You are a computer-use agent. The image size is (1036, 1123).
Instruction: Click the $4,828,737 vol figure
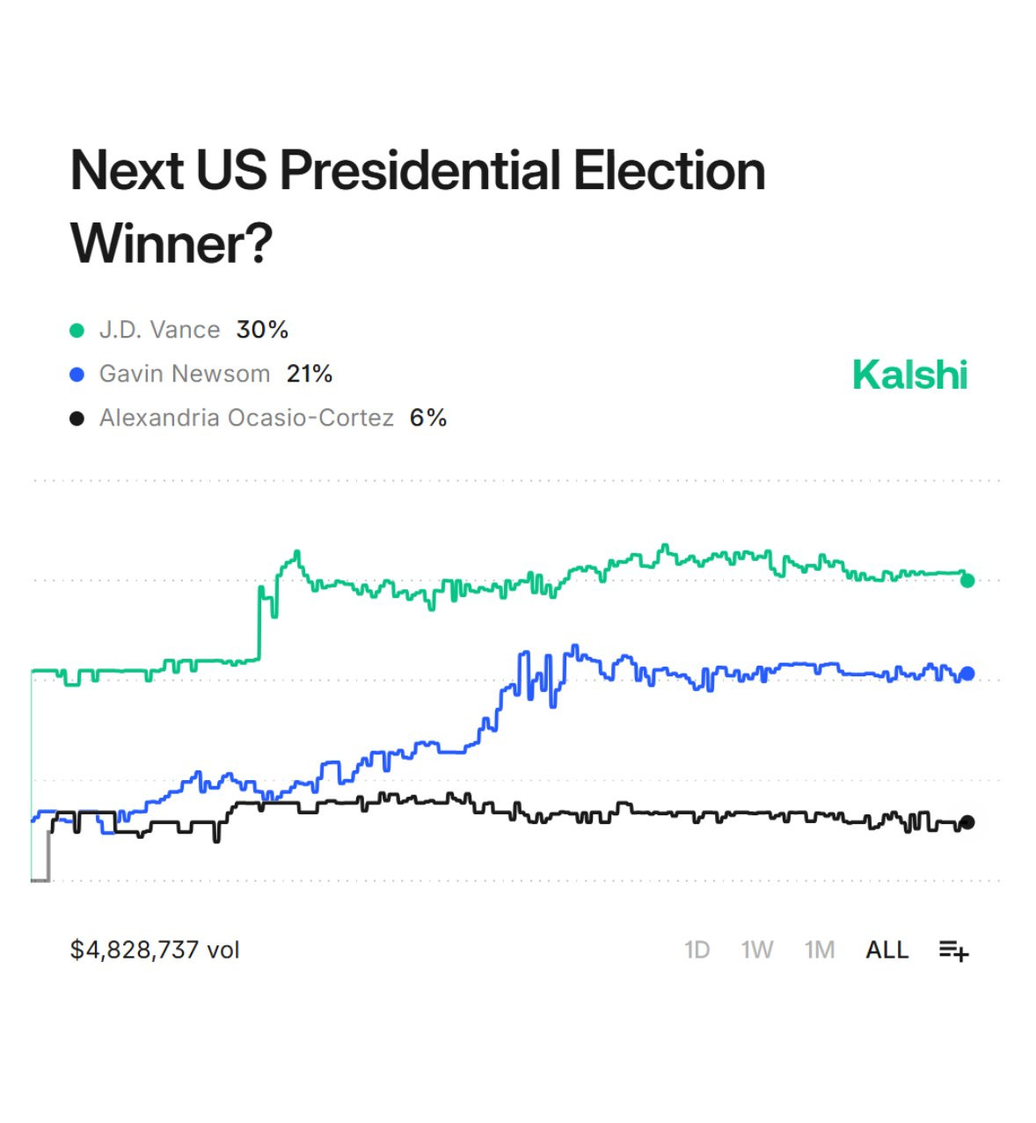click(155, 950)
